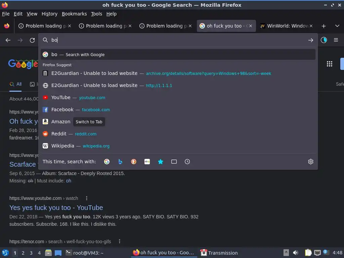Select the All search results tab
The image size is (344, 258).
click(x=15, y=84)
